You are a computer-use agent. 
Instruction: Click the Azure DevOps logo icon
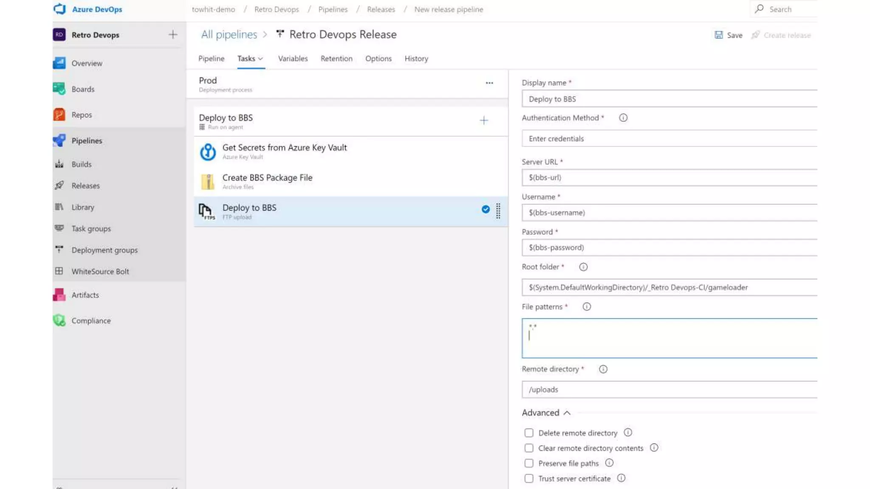pyautogui.click(x=60, y=9)
